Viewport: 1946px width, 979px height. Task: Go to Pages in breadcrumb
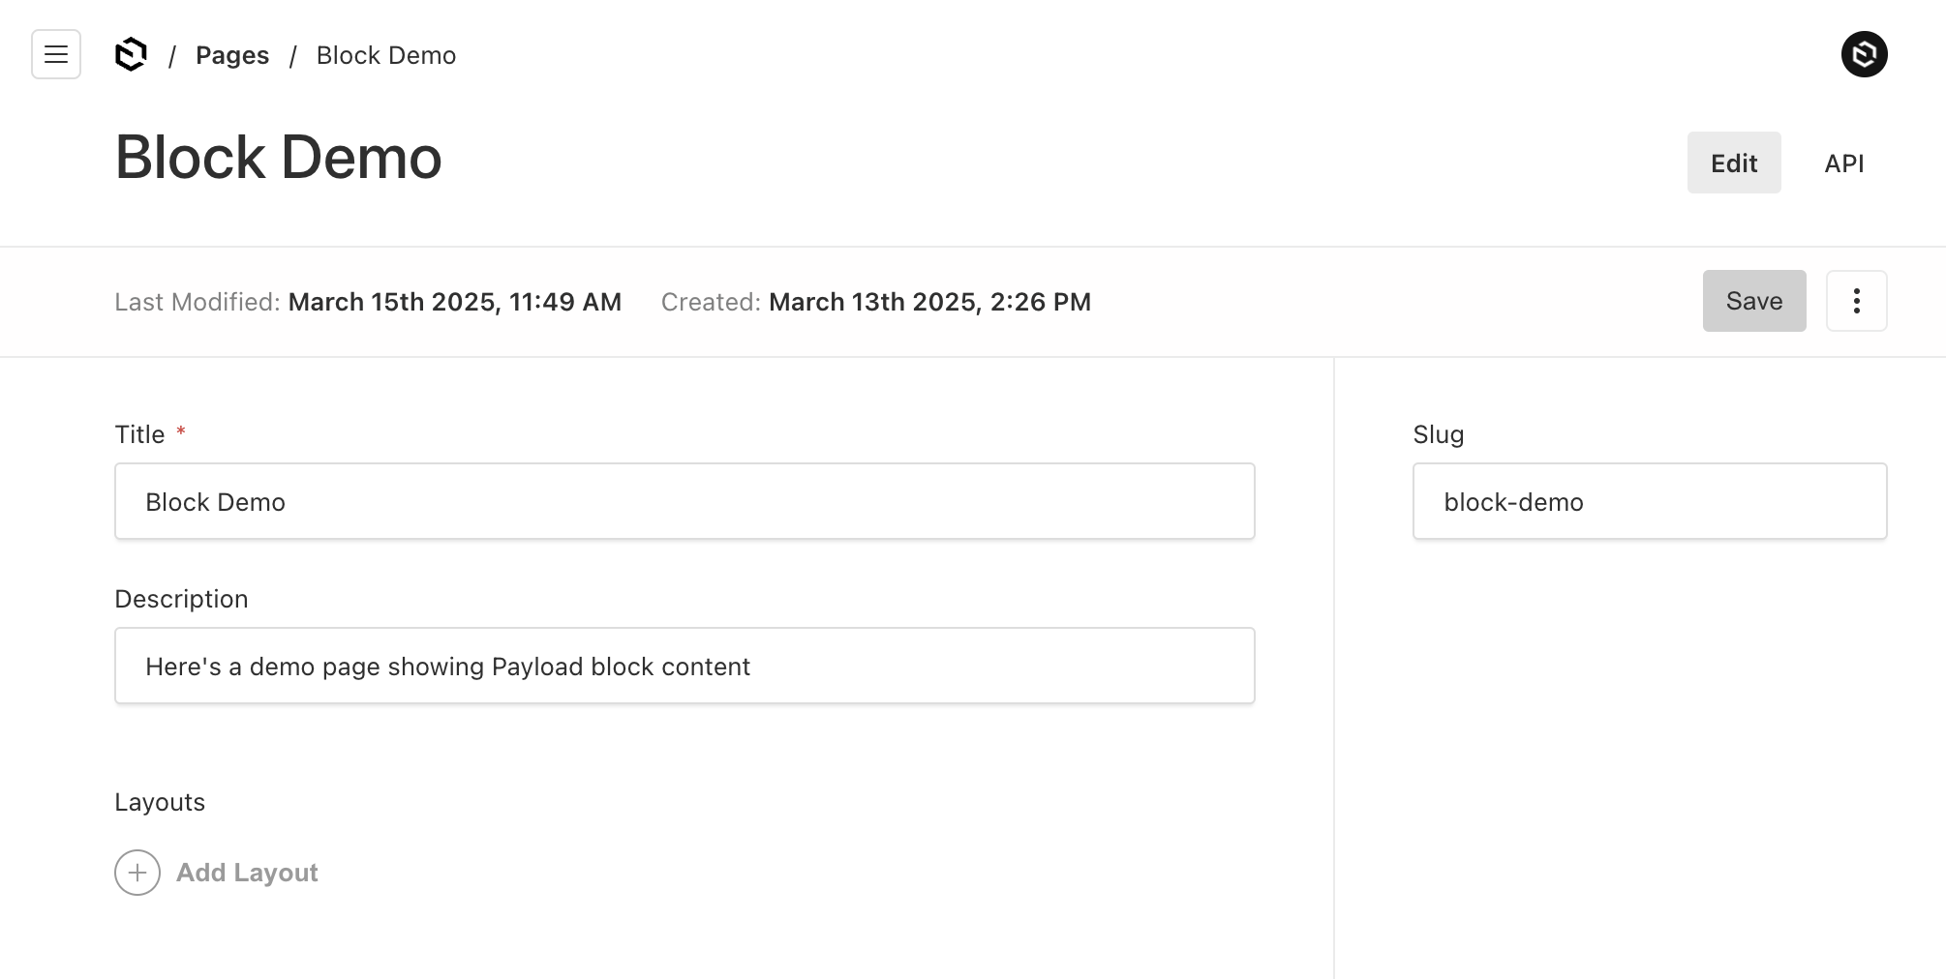232,55
